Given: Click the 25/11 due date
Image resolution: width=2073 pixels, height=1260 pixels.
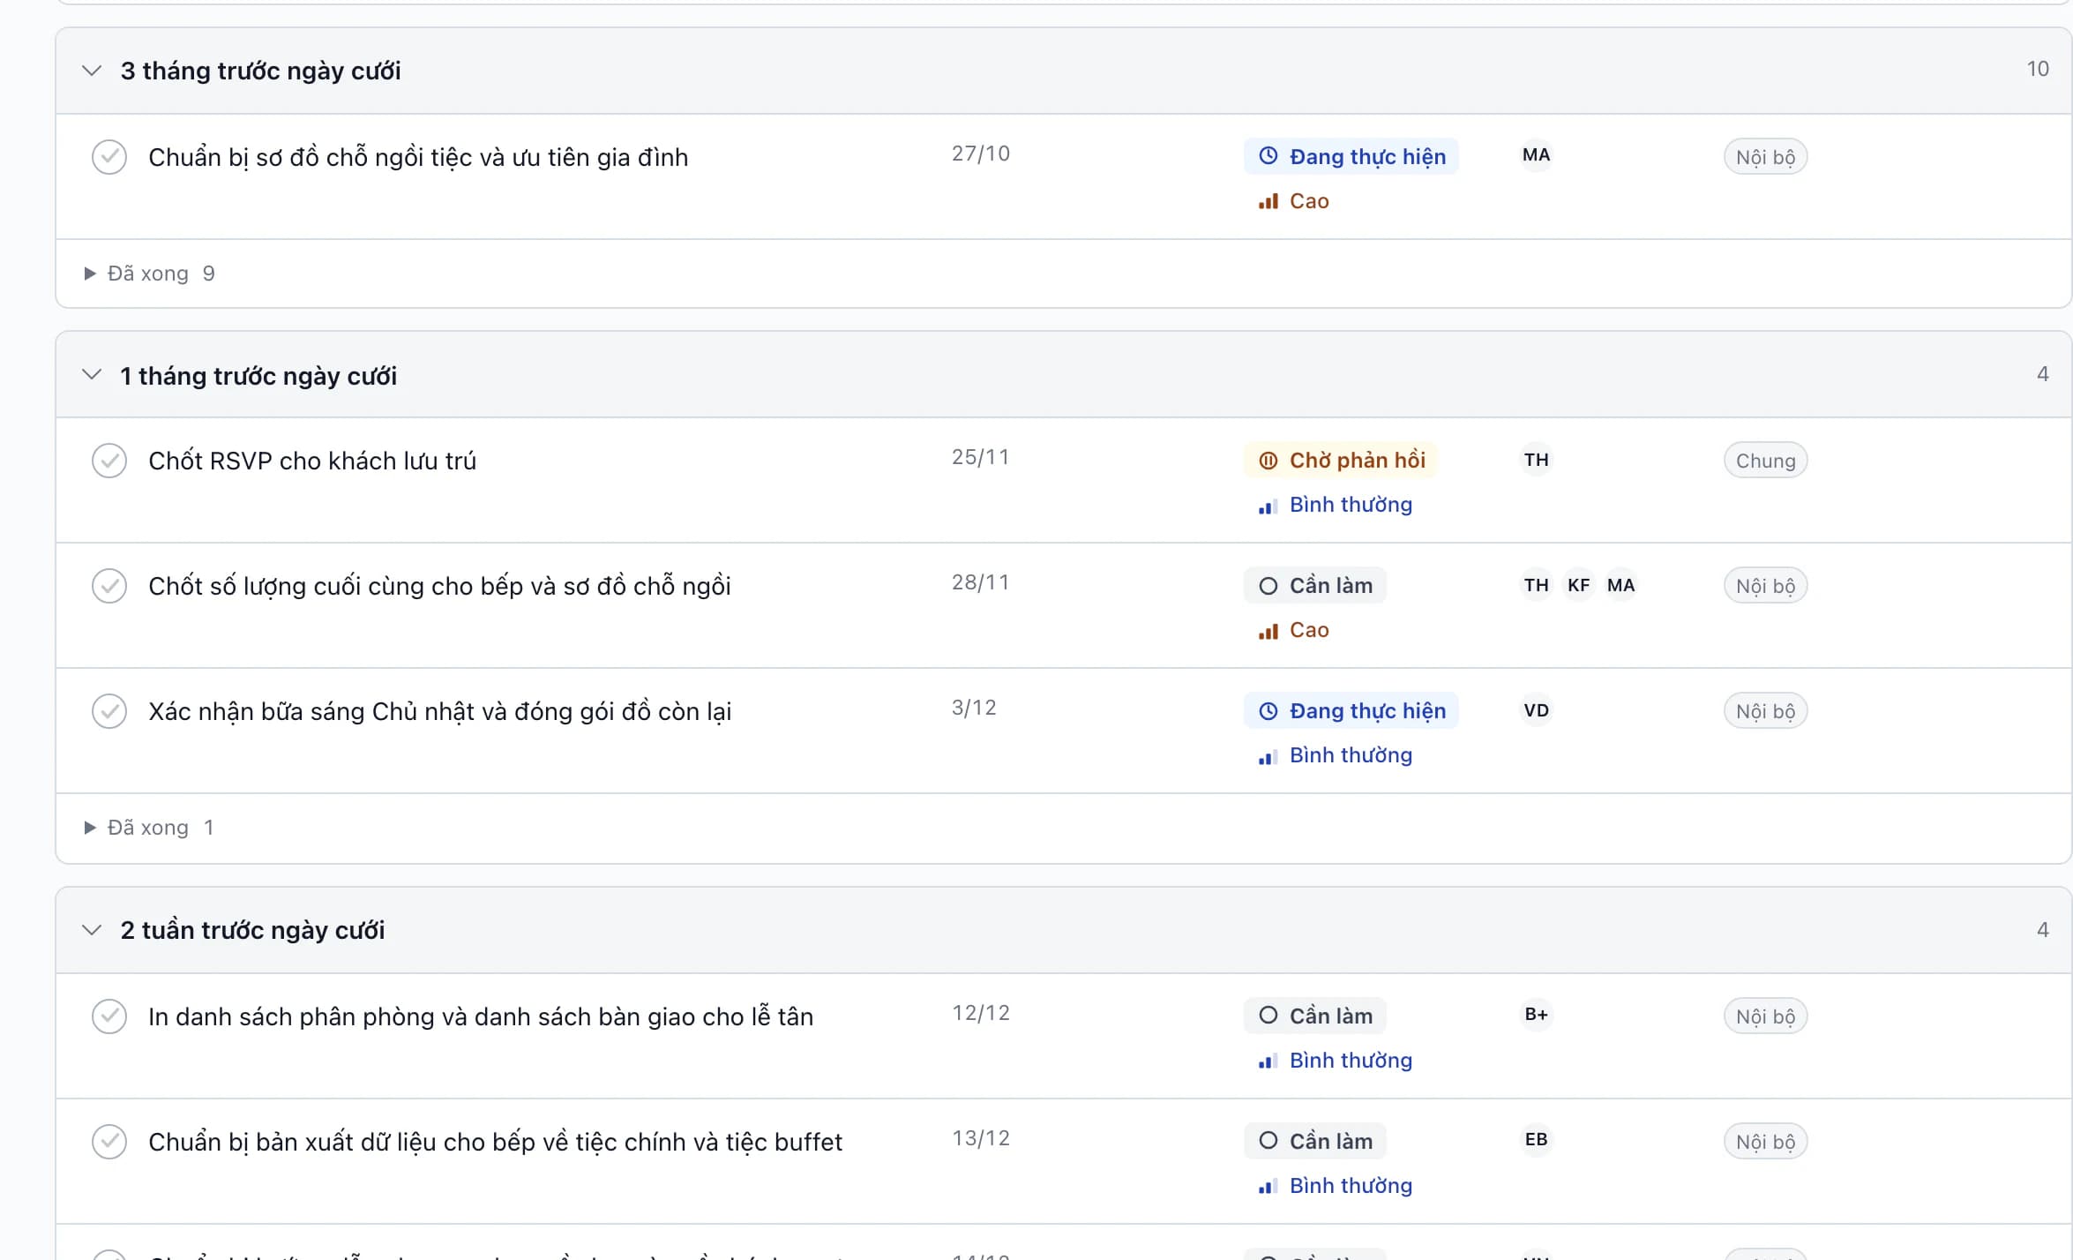Looking at the screenshot, I should click(980, 457).
